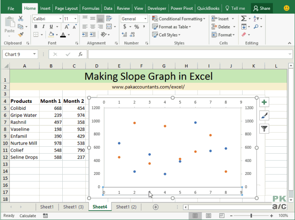Toggle Bold formatting
The width and height of the screenshot is (295, 220).
36,27
